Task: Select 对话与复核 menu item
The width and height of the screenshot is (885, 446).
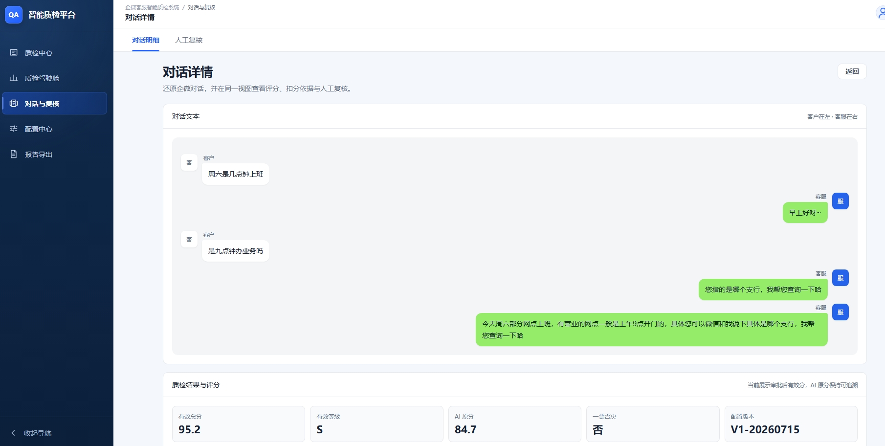Action: point(55,103)
